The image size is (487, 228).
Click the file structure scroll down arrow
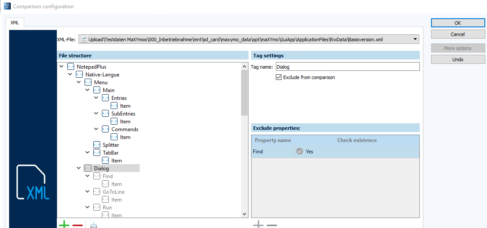244,214
